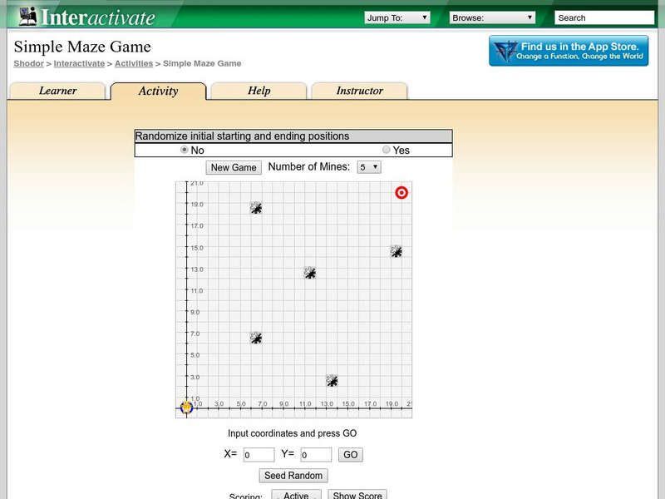The image size is (665, 499).
Task: Select Yes for randomize positions
Action: 386,150
